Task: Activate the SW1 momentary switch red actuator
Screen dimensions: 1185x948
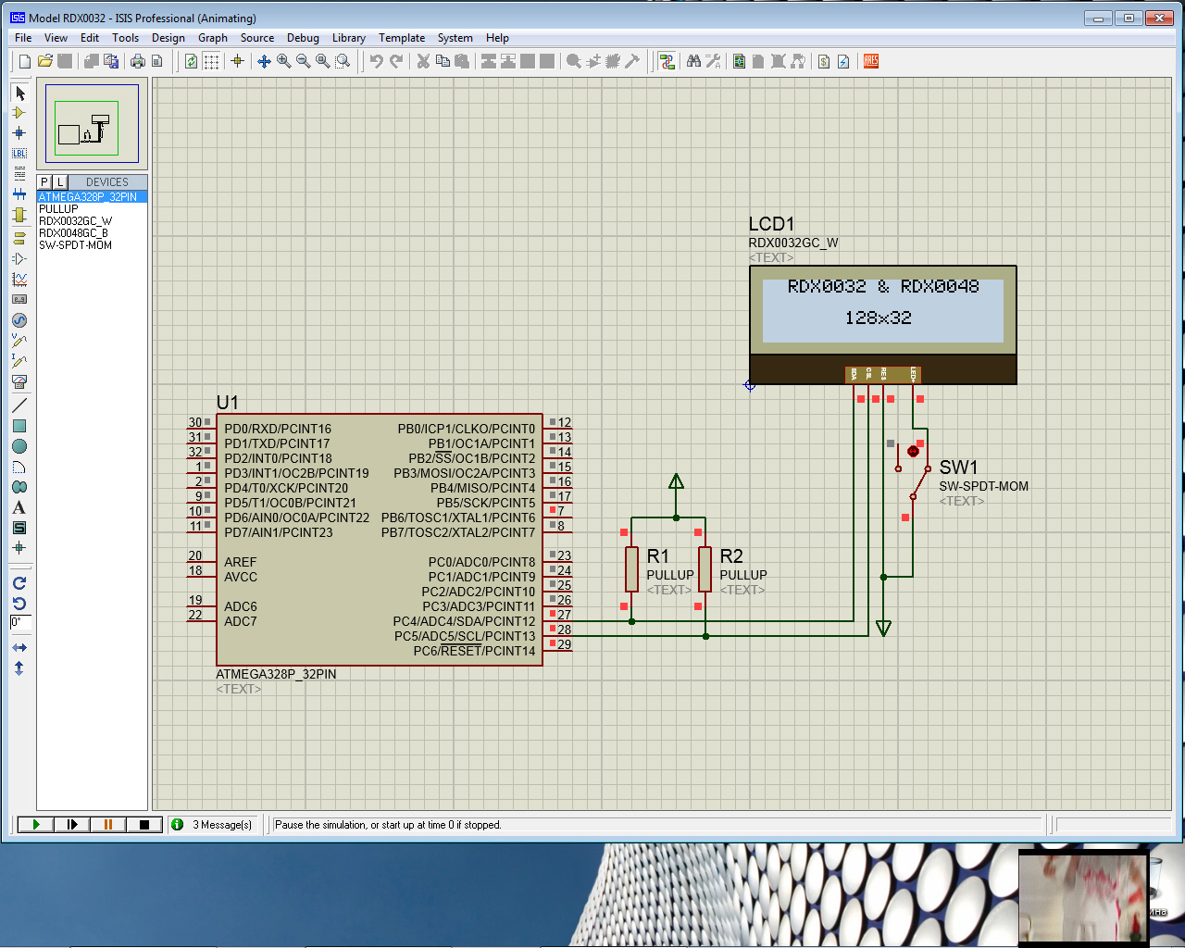Action: click(x=913, y=451)
